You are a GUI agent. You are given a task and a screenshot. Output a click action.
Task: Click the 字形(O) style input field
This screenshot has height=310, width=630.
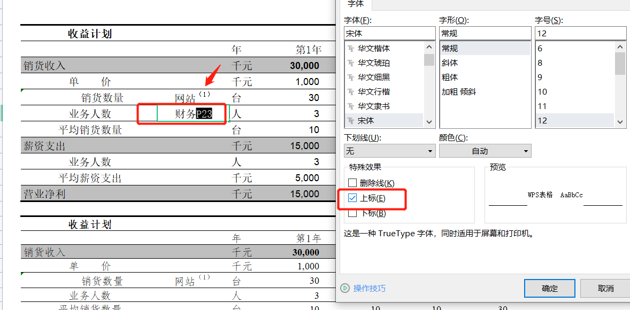486,34
